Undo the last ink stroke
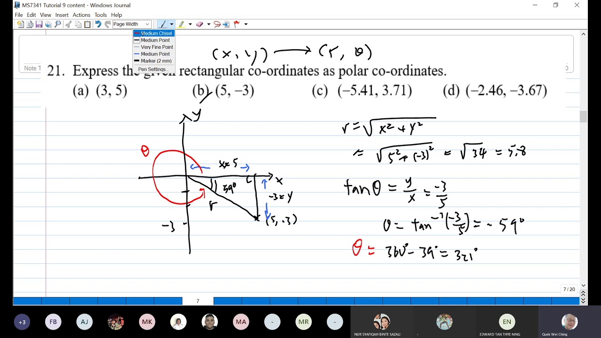Image resolution: width=601 pixels, height=338 pixels. pyautogui.click(x=98, y=24)
